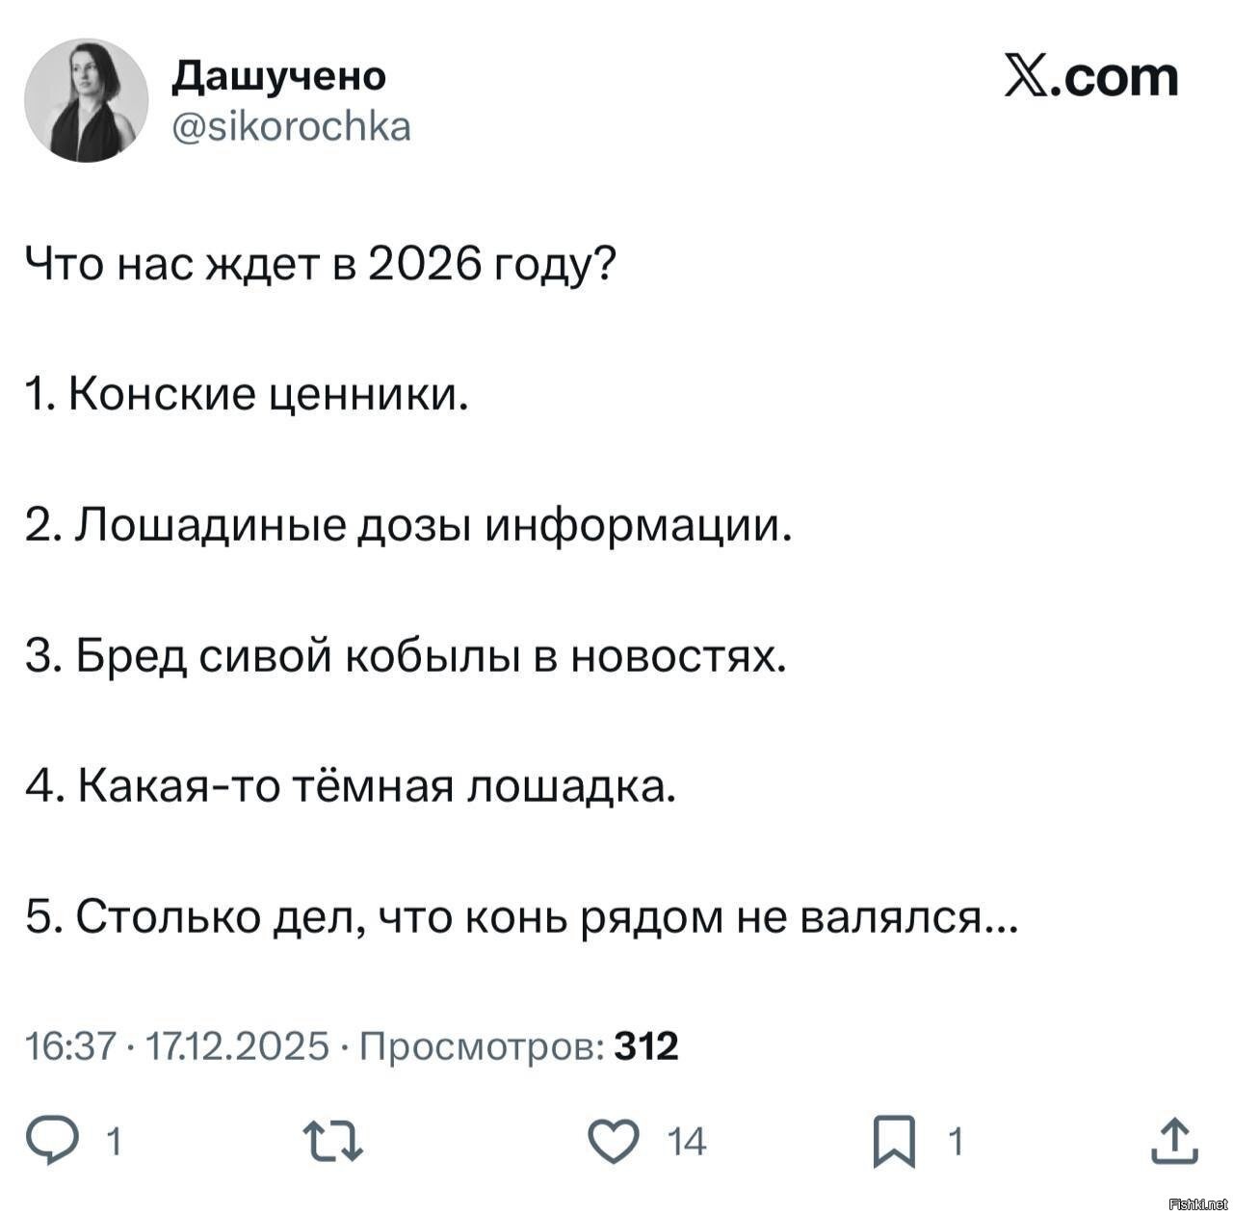
Task: Click the like count 14
Action: [x=688, y=1143]
